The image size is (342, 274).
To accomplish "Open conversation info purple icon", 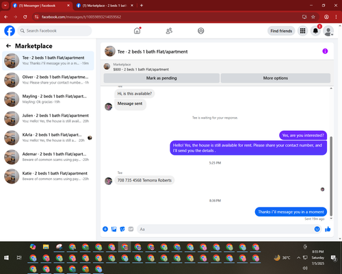I will pos(325,51).
